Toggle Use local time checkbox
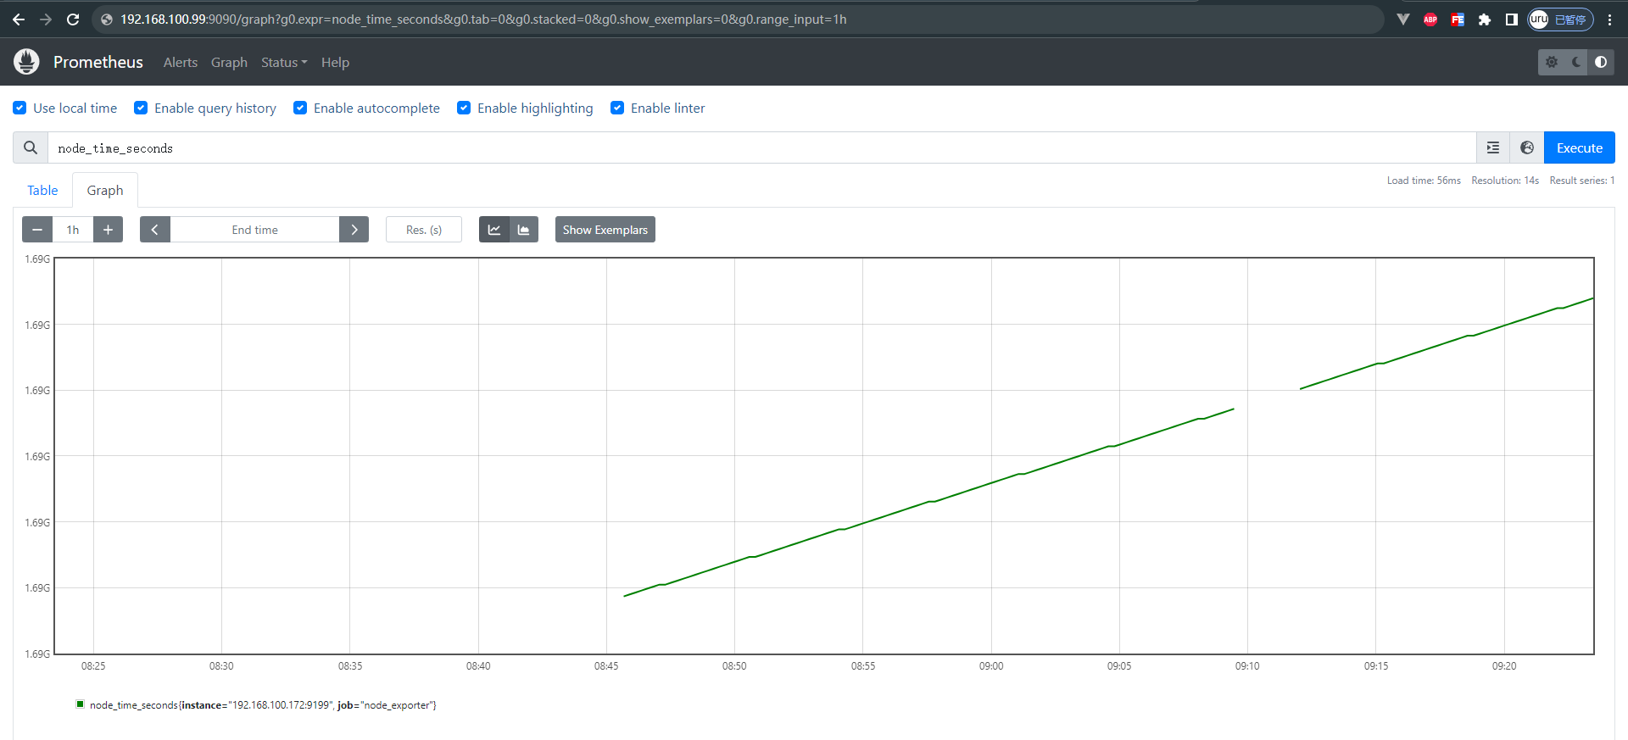This screenshot has width=1628, height=740. pos(20,108)
